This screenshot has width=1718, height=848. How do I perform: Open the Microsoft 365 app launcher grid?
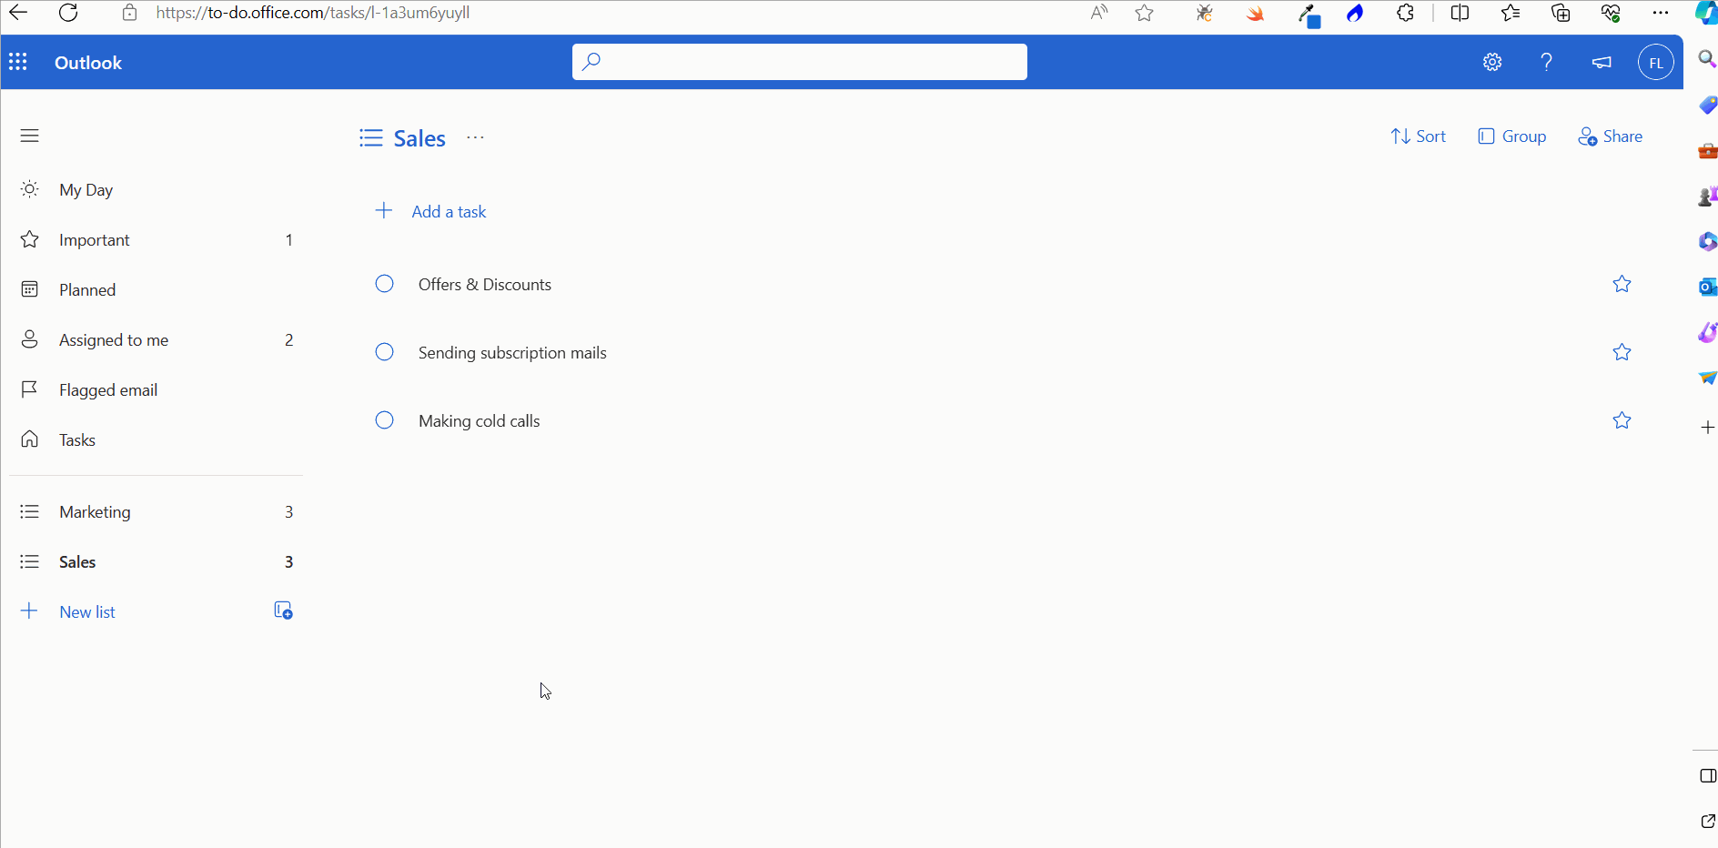pyautogui.click(x=18, y=62)
